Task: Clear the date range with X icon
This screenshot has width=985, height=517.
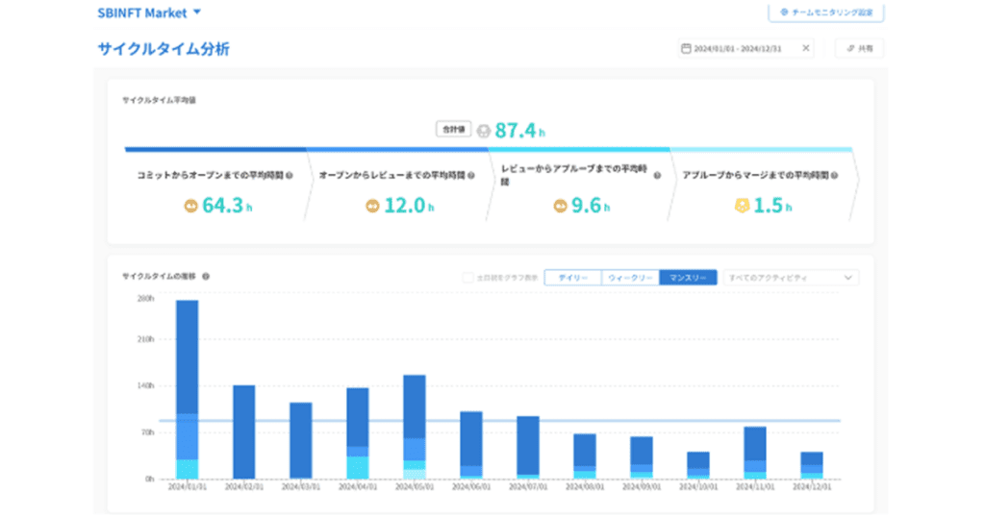Action: pos(806,48)
